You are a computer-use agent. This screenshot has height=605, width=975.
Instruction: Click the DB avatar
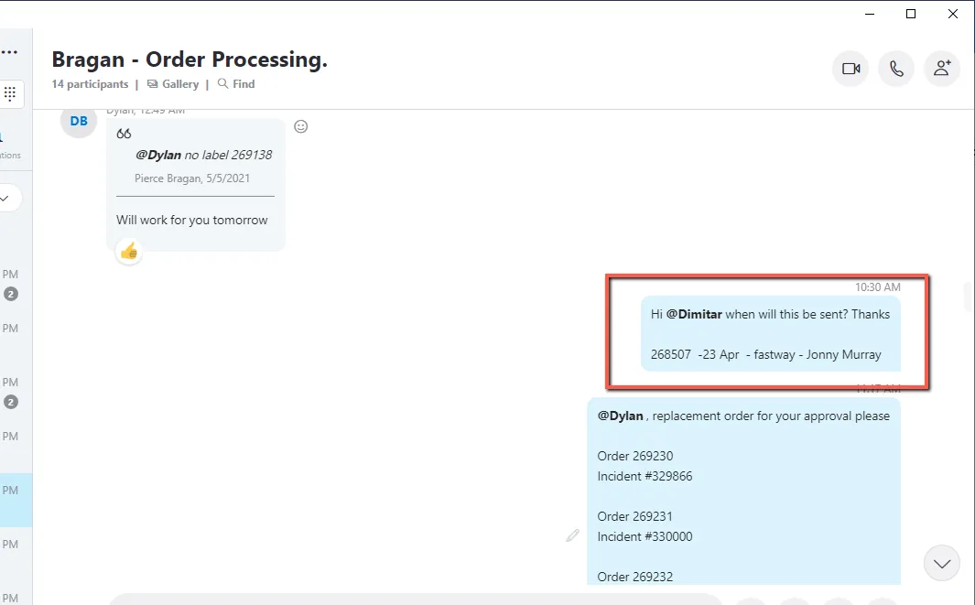[79, 121]
